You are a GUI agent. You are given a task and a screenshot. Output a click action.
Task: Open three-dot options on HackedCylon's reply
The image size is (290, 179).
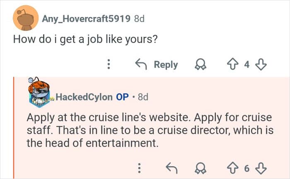coord(140,168)
